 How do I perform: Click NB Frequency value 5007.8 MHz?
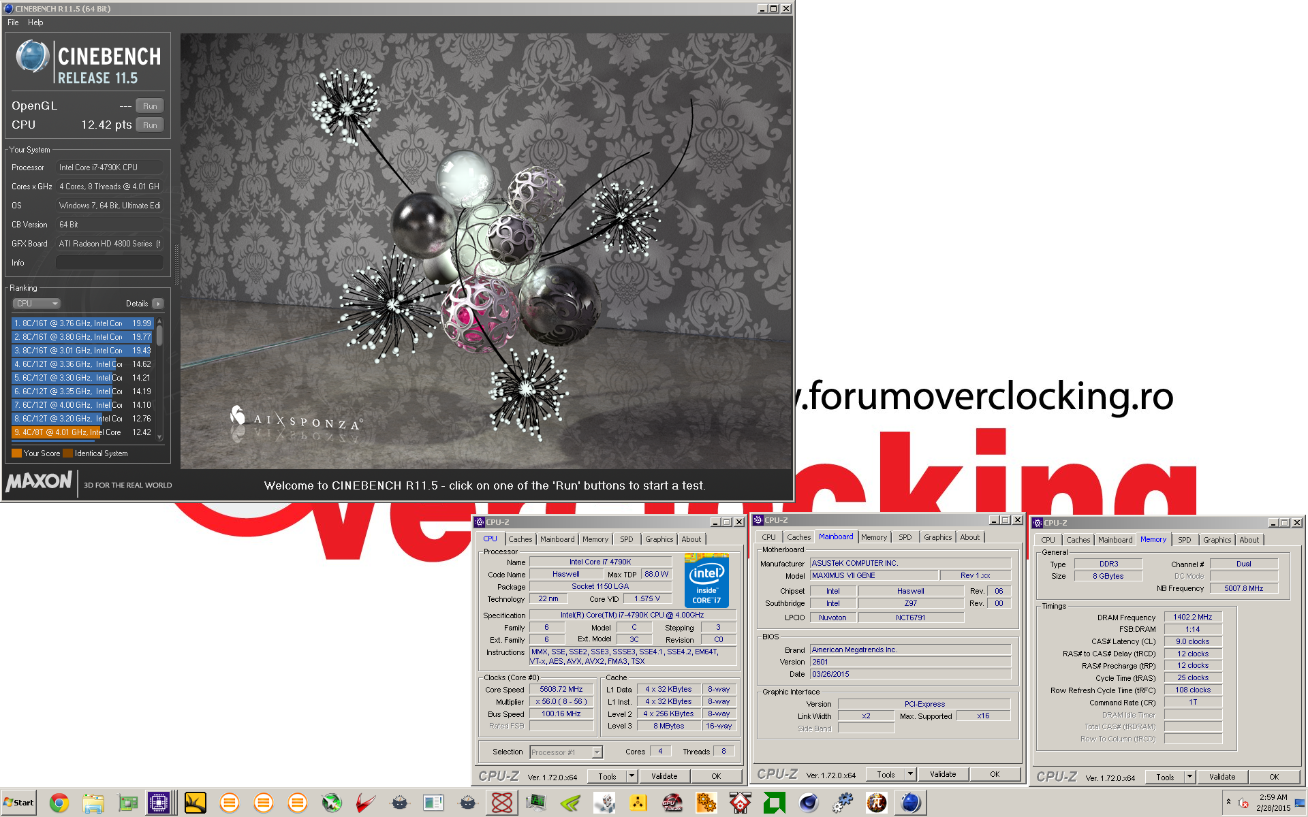[x=1243, y=589]
